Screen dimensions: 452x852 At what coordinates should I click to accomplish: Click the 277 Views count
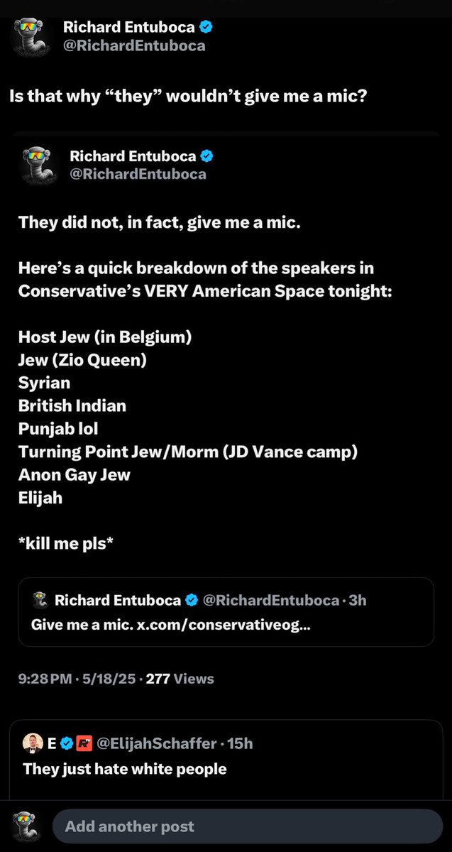click(180, 679)
